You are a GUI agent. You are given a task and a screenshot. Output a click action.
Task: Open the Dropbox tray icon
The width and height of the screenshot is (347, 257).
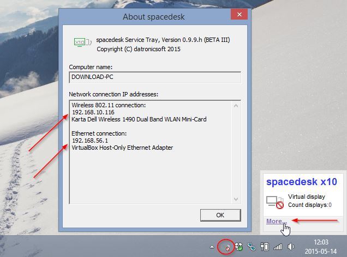click(239, 247)
